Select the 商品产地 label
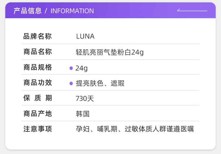The height and width of the screenshot is (154, 221). pyautogui.click(x=37, y=113)
